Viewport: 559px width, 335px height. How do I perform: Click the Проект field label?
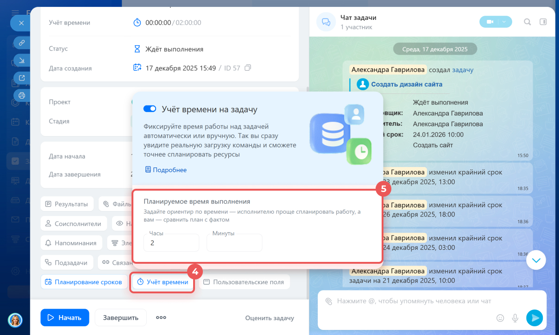(60, 102)
